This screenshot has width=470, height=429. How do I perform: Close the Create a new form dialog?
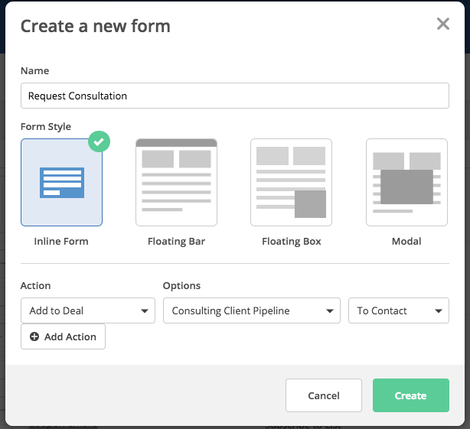[x=442, y=24]
